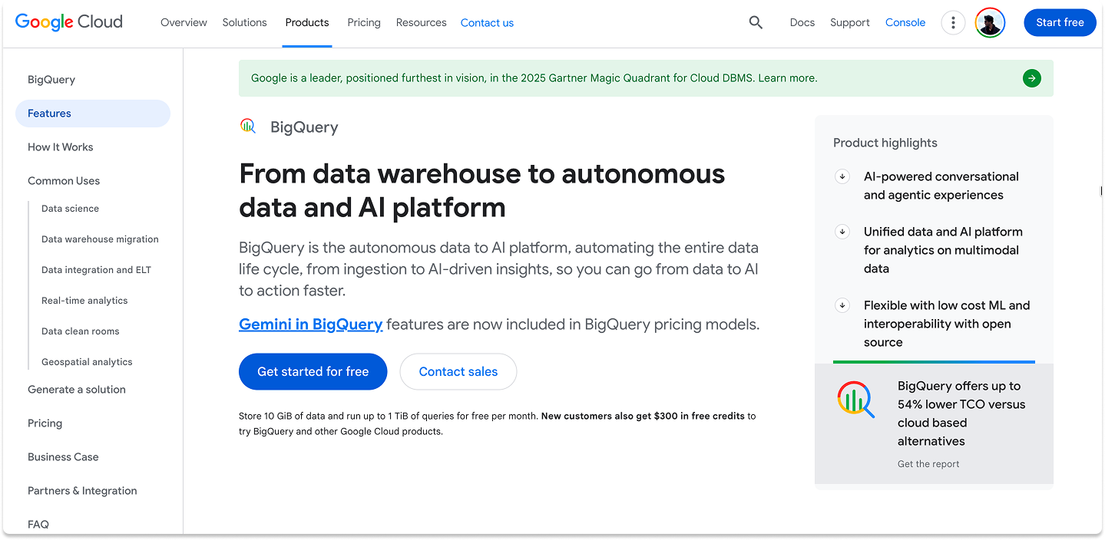This screenshot has height=540, width=1105.
Task: Click Contact us in the header
Action: point(487,23)
